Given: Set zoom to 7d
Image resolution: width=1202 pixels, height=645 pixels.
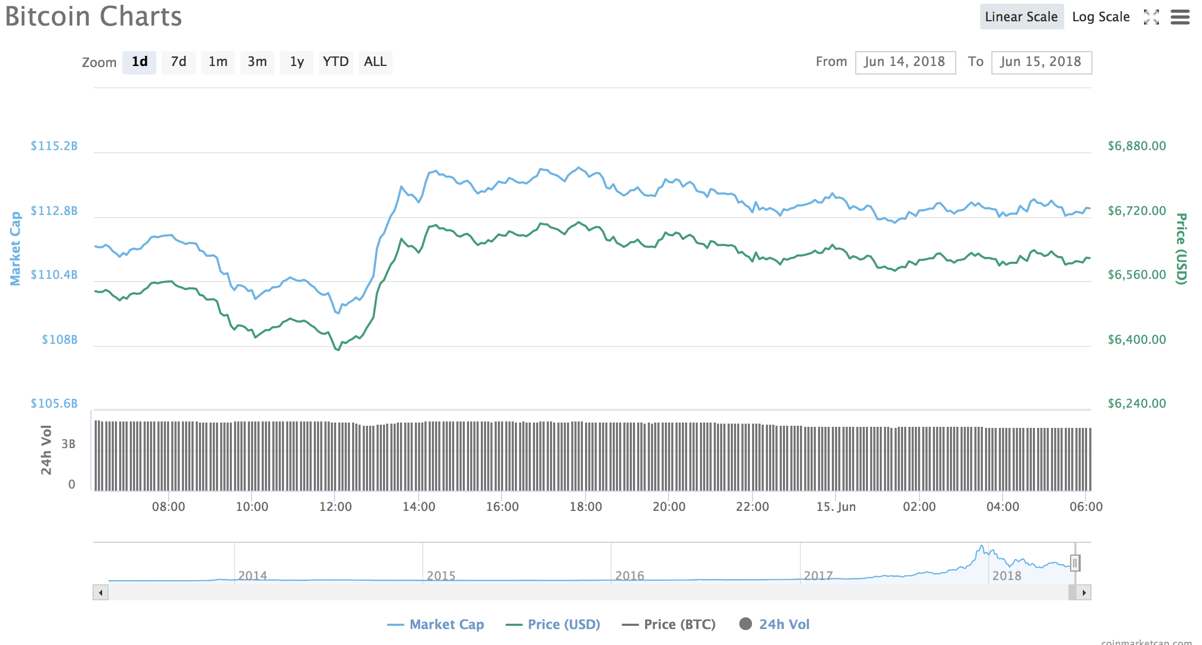Looking at the screenshot, I should click(179, 62).
